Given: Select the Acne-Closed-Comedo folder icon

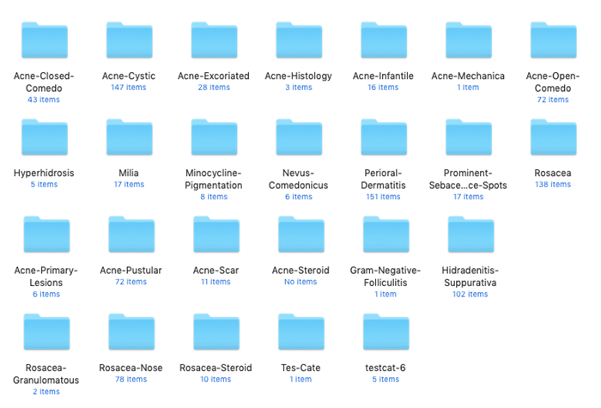Looking at the screenshot, I should 44,41.
